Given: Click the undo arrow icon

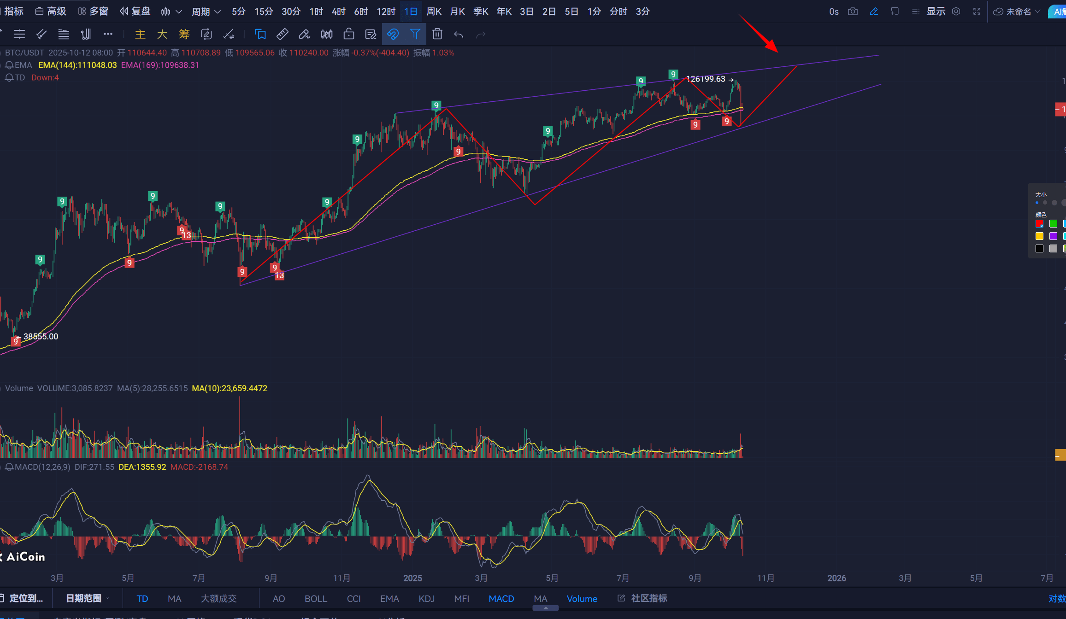Looking at the screenshot, I should point(459,35).
